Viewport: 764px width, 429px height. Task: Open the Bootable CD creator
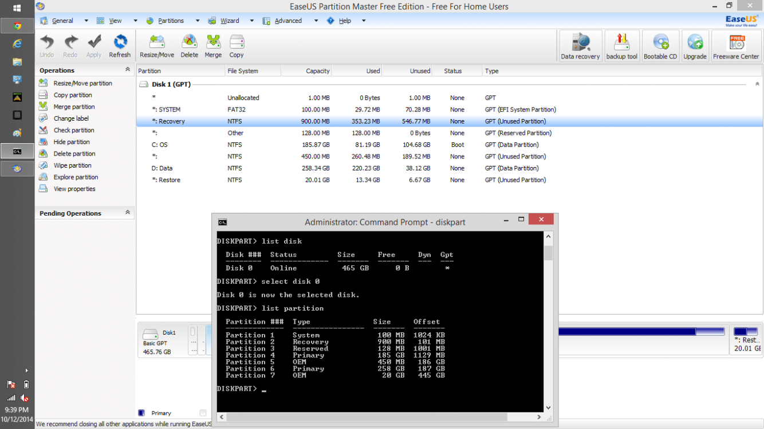pos(660,46)
